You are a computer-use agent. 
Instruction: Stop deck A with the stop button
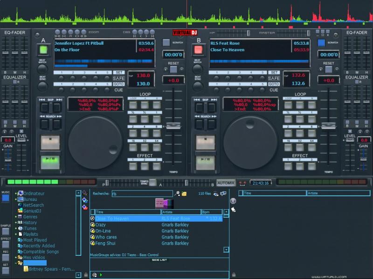coord(50,142)
